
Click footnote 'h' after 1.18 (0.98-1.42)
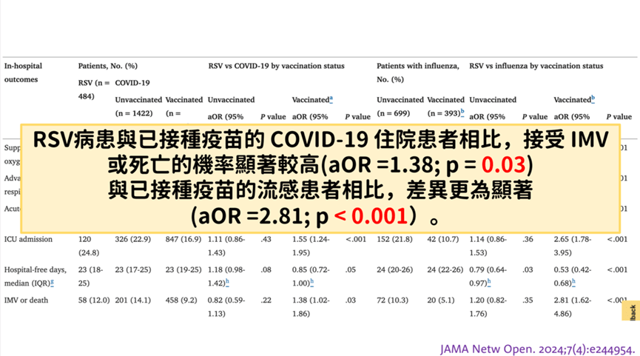227,283
